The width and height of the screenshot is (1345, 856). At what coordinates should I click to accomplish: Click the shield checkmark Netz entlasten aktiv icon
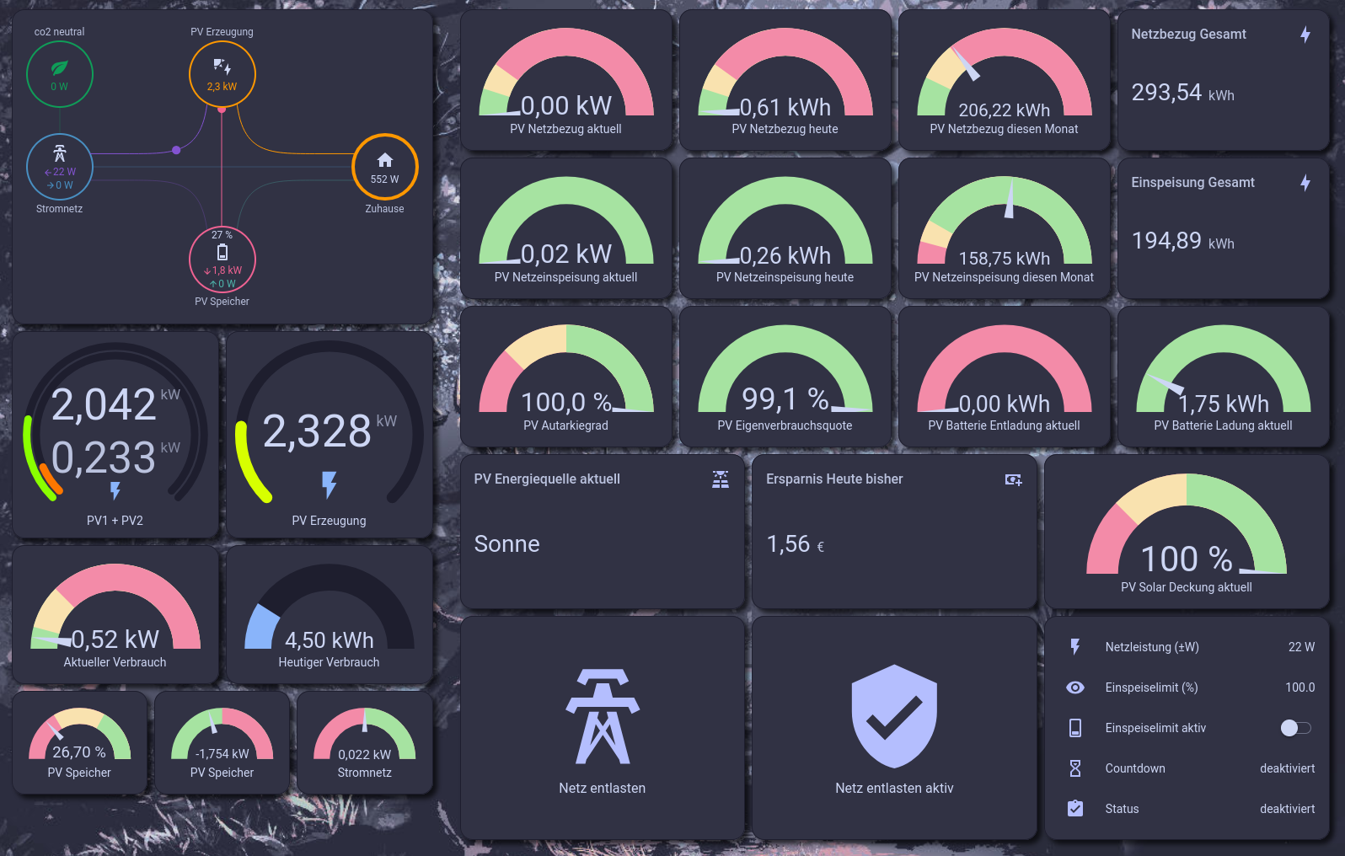tap(894, 716)
